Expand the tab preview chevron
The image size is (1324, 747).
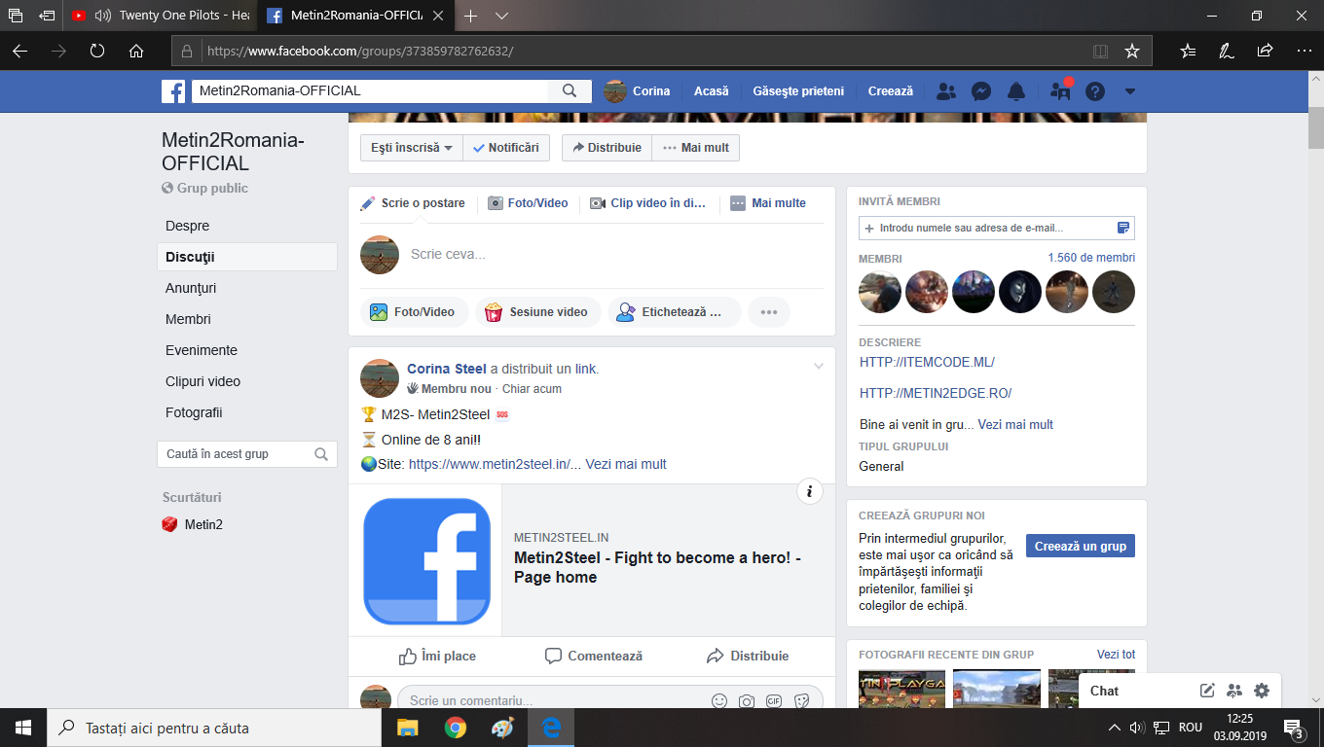click(502, 16)
